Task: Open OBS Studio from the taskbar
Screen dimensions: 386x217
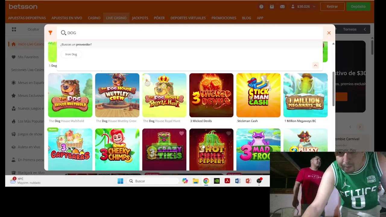Action: tap(259, 181)
